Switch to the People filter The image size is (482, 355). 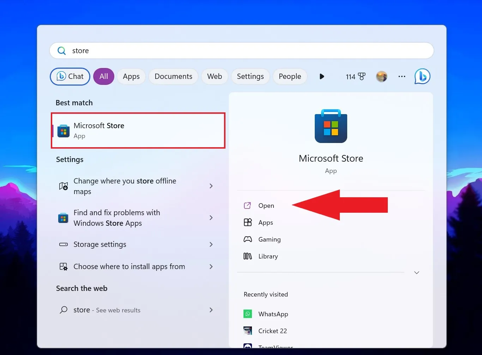tap(290, 76)
